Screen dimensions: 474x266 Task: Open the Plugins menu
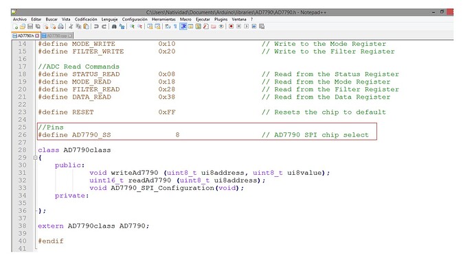tap(221, 19)
